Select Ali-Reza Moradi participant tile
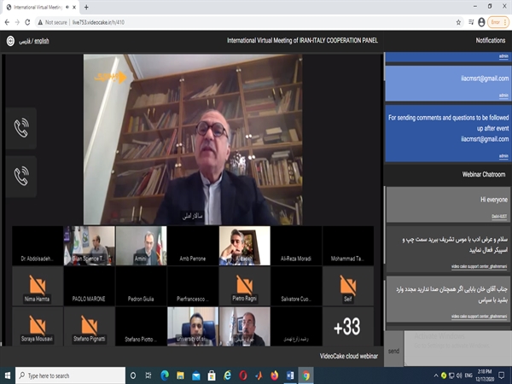The image size is (512, 384). [296, 246]
